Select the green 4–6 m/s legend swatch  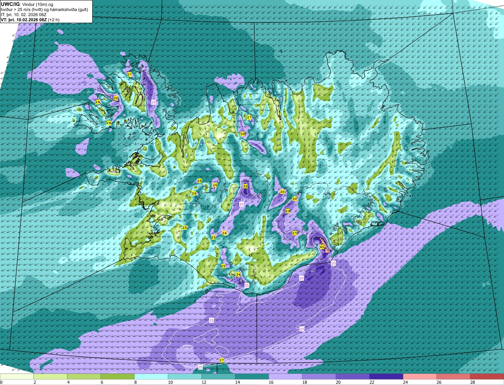84,376
